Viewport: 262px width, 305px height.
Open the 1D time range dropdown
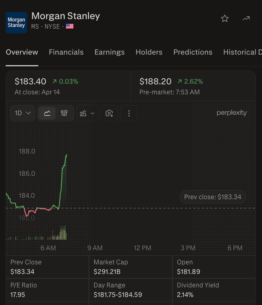coord(23,113)
